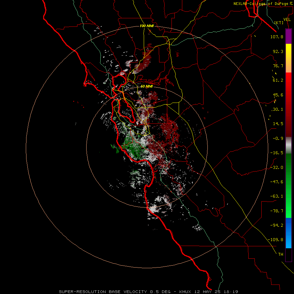
Task: Click the VEL legend title
Action: click(x=287, y=19)
